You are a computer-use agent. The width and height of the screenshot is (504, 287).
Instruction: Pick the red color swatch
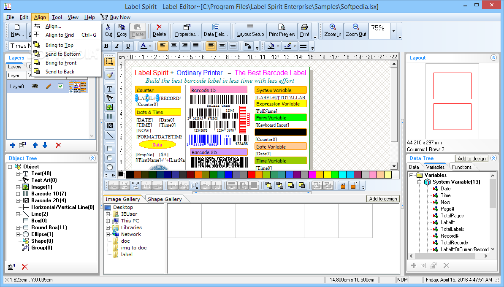pyautogui.click(x=251, y=175)
